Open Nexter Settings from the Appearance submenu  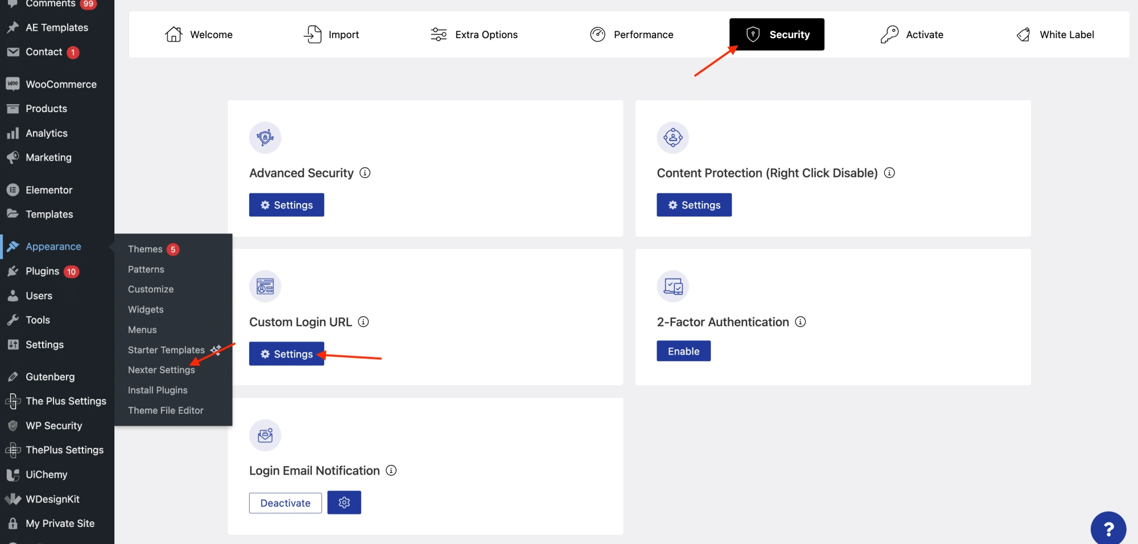(x=161, y=370)
